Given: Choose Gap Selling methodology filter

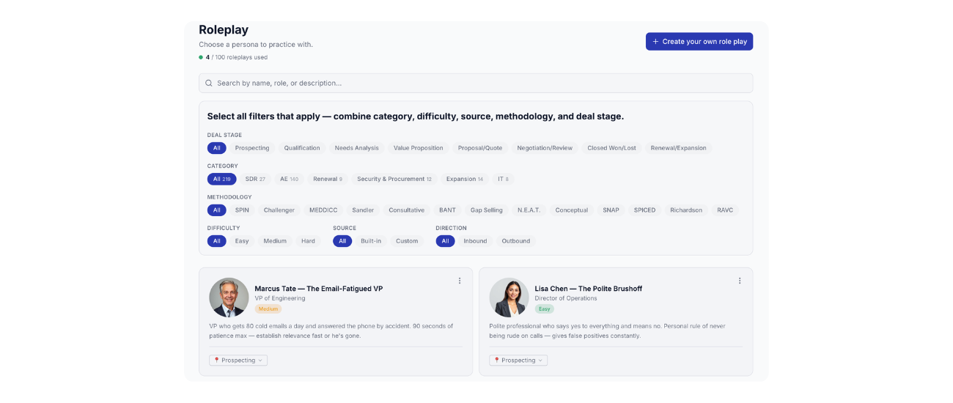Looking at the screenshot, I should 487,210.
